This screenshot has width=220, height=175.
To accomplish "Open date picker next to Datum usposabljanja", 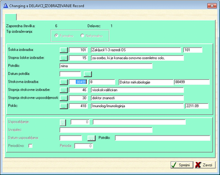I will tap(91, 138).
